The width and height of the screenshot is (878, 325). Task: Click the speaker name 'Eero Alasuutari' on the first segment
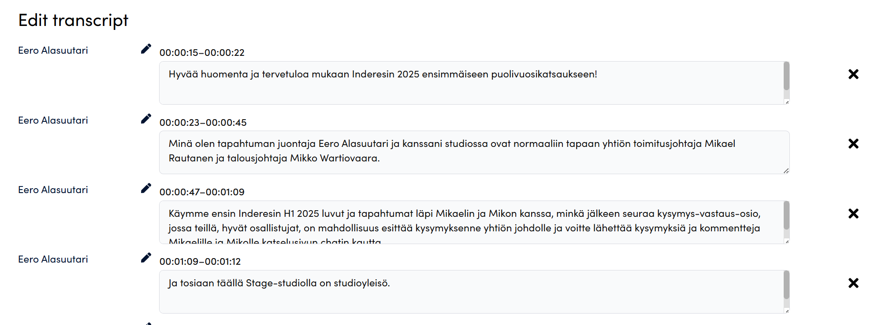click(x=52, y=50)
